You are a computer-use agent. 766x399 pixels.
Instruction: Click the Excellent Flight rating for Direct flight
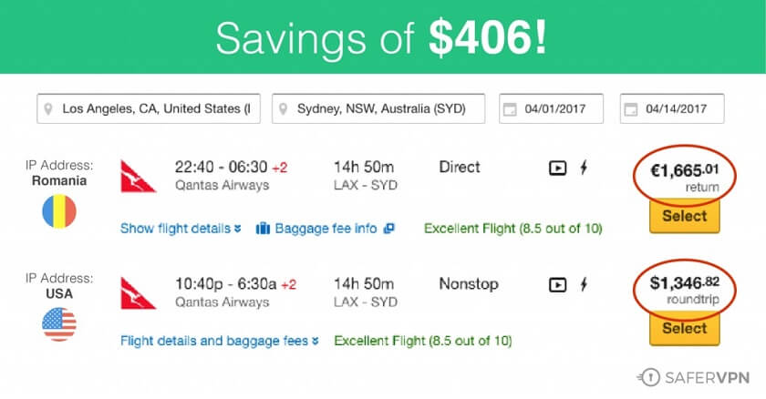click(512, 229)
